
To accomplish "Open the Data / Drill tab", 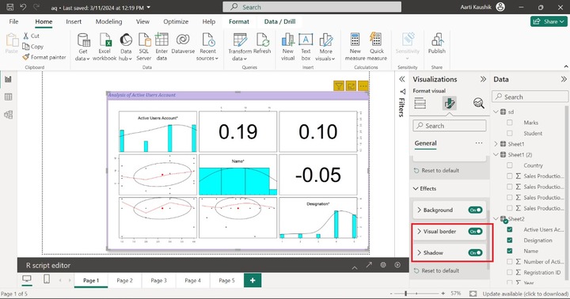I will click(279, 21).
